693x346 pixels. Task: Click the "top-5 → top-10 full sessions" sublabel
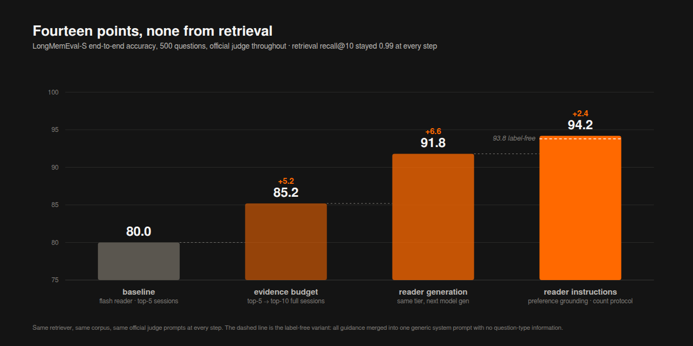tap(286, 301)
